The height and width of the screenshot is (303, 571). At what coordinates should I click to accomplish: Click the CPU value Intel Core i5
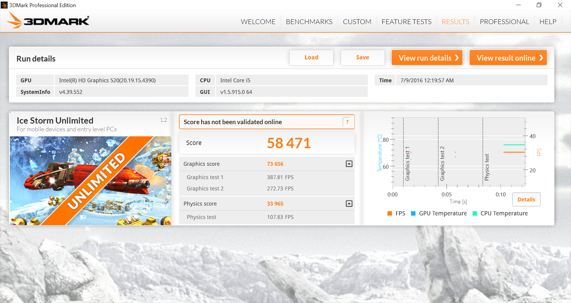[235, 80]
